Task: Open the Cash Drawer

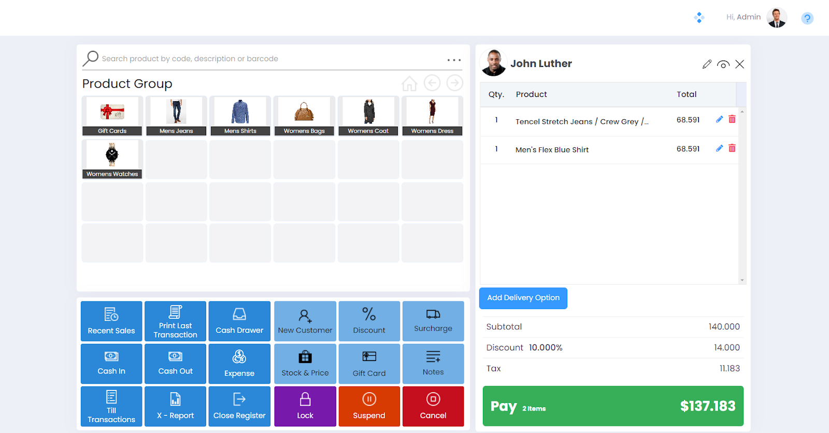Action: (x=239, y=321)
